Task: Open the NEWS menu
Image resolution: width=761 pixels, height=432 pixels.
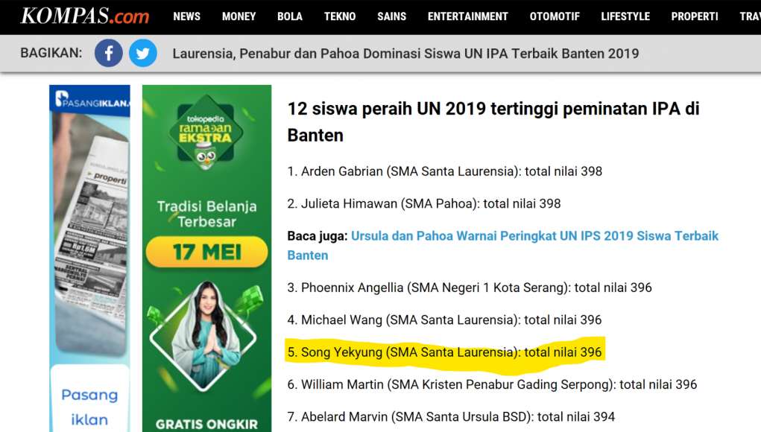Action: [x=186, y=16]
